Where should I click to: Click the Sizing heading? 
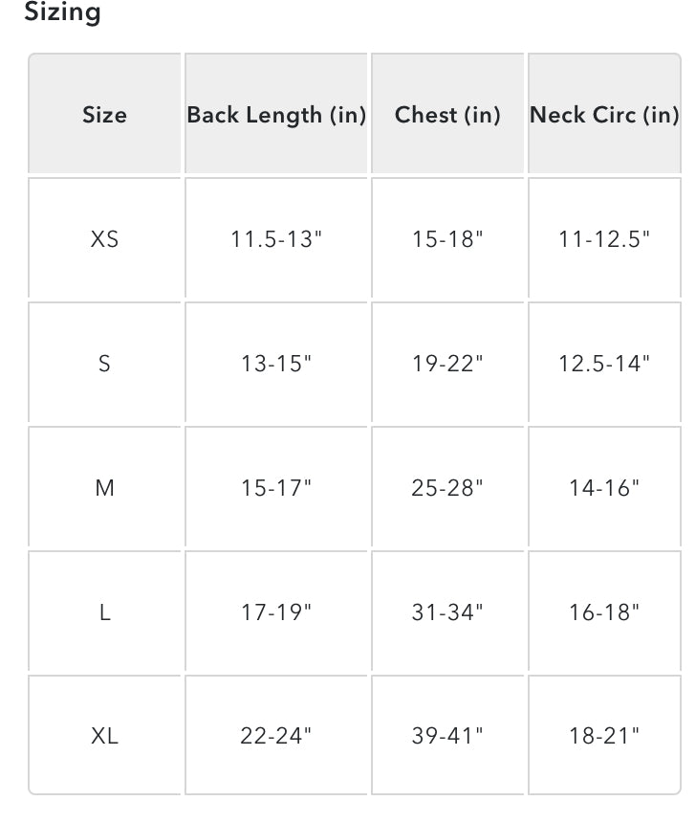tap(62, 11)
